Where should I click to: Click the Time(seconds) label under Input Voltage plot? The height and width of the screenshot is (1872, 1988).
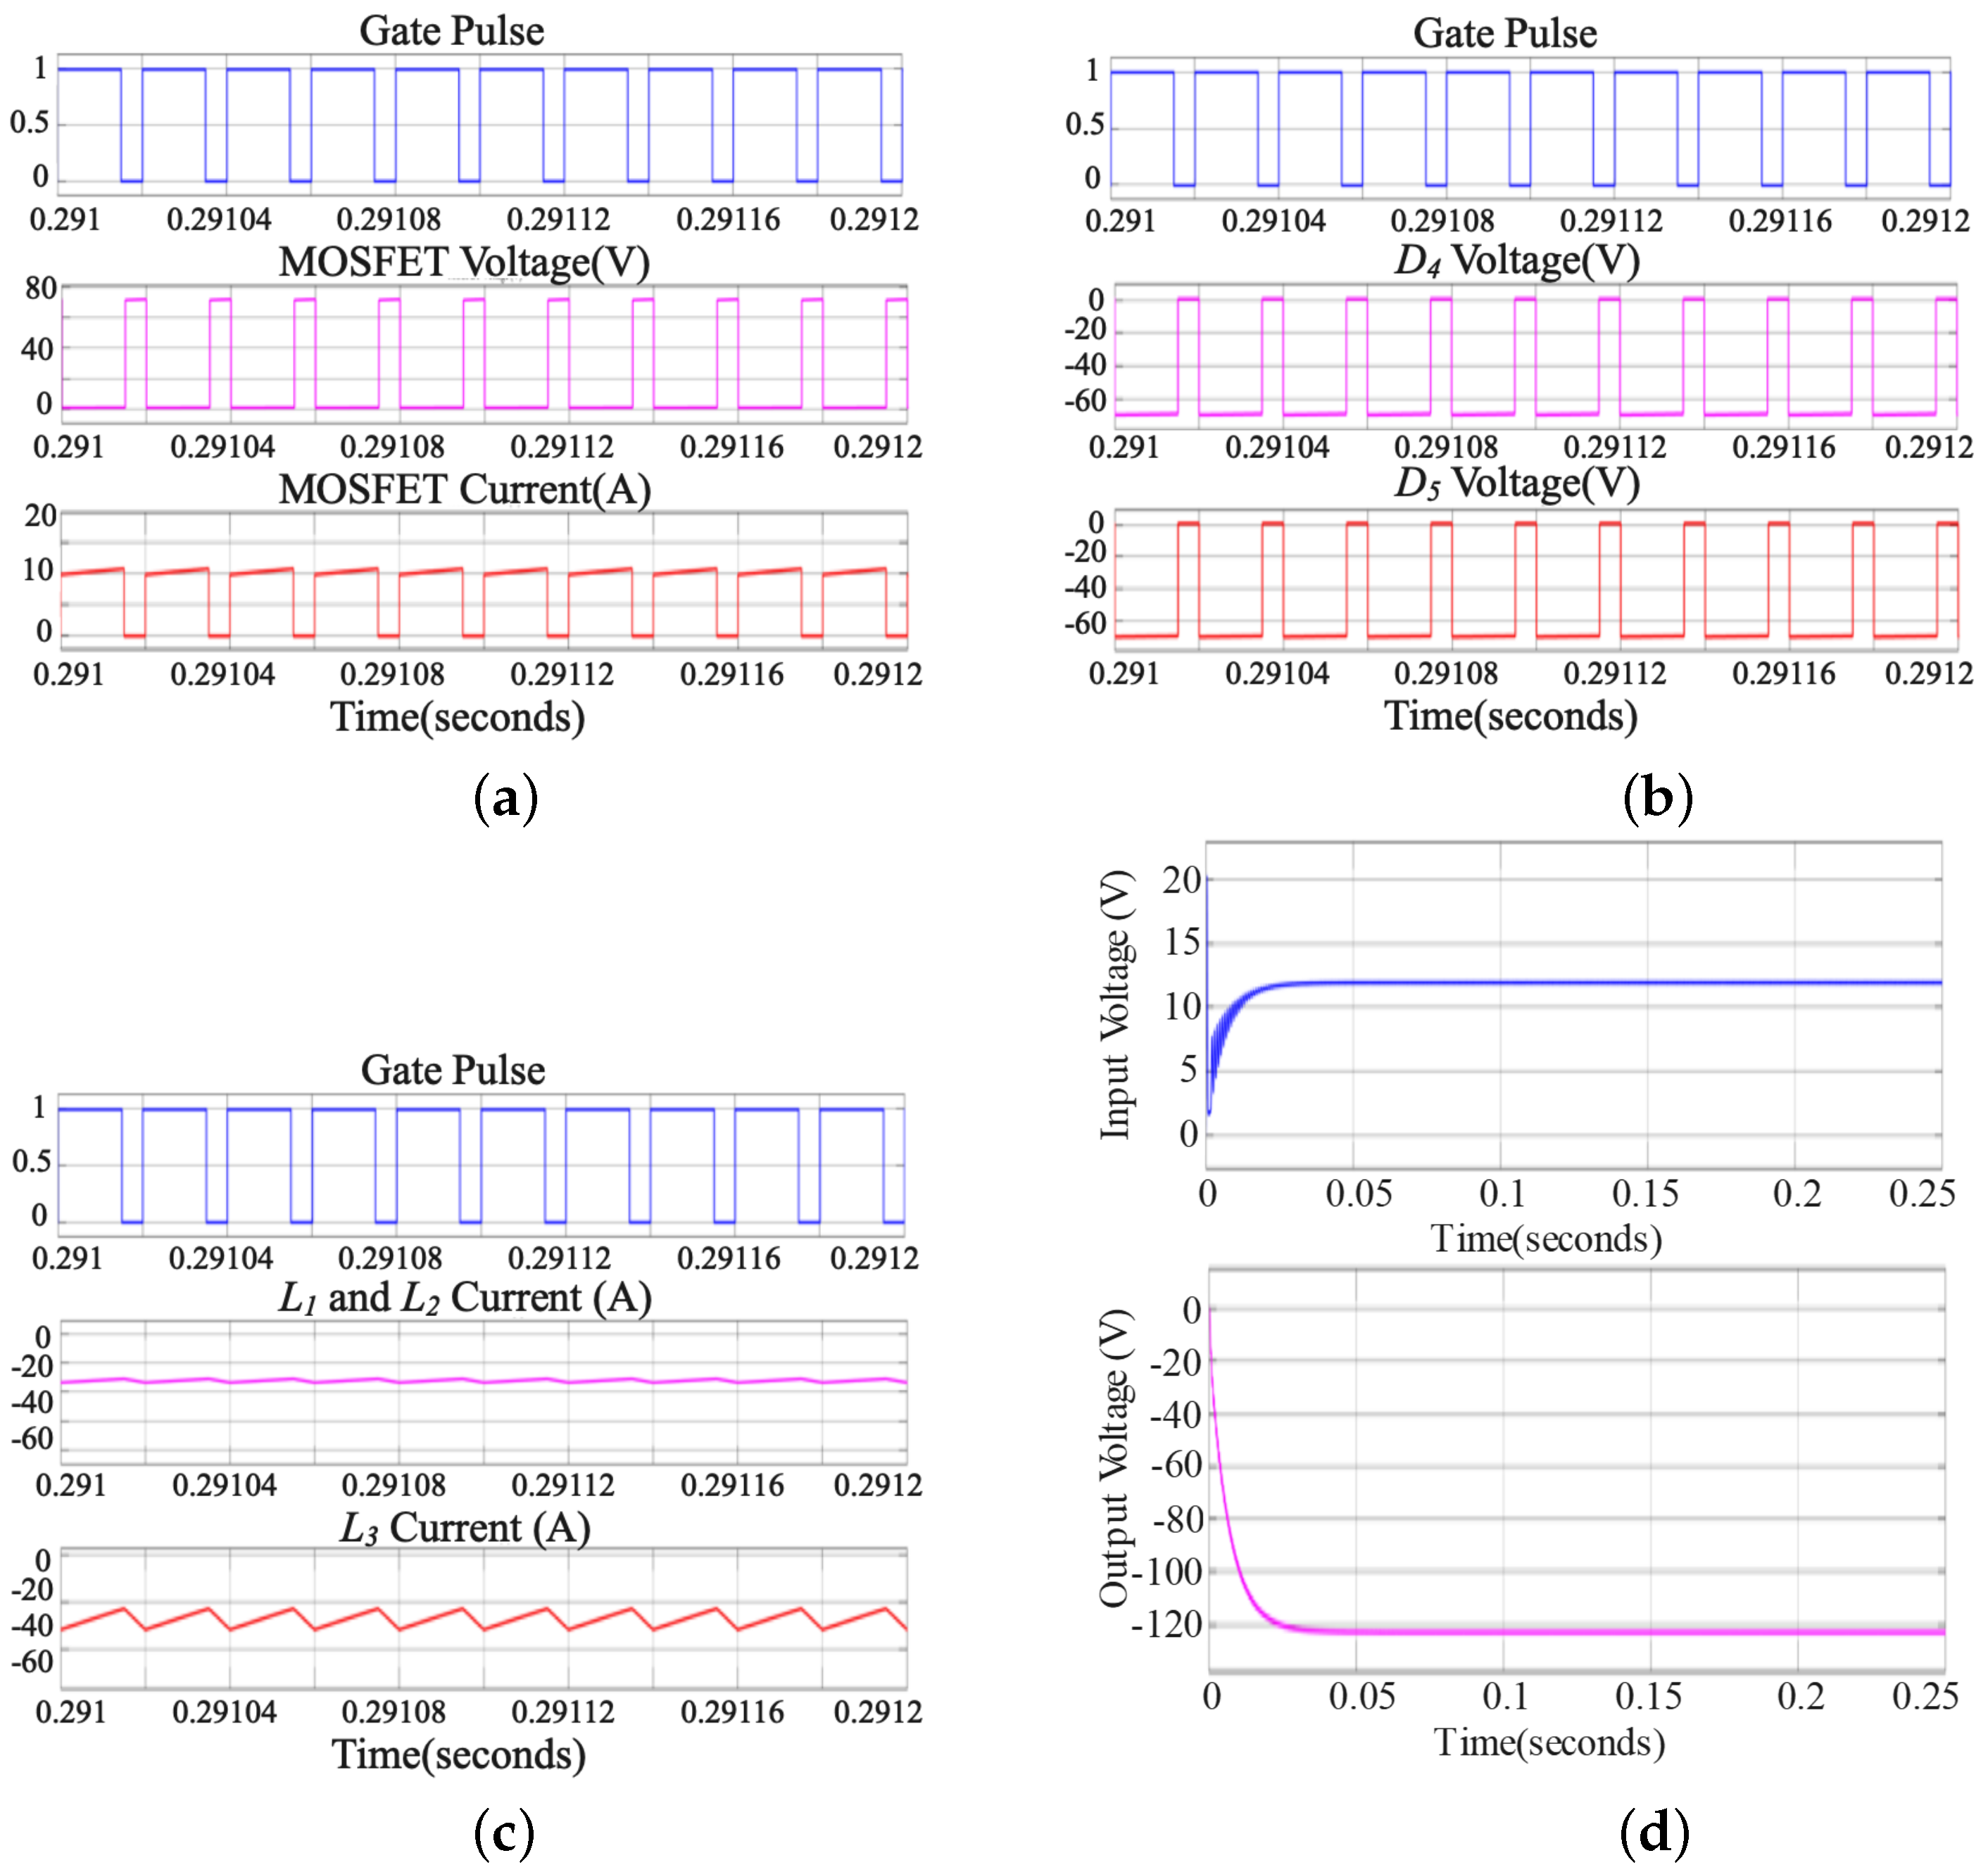point(1546,1239)
